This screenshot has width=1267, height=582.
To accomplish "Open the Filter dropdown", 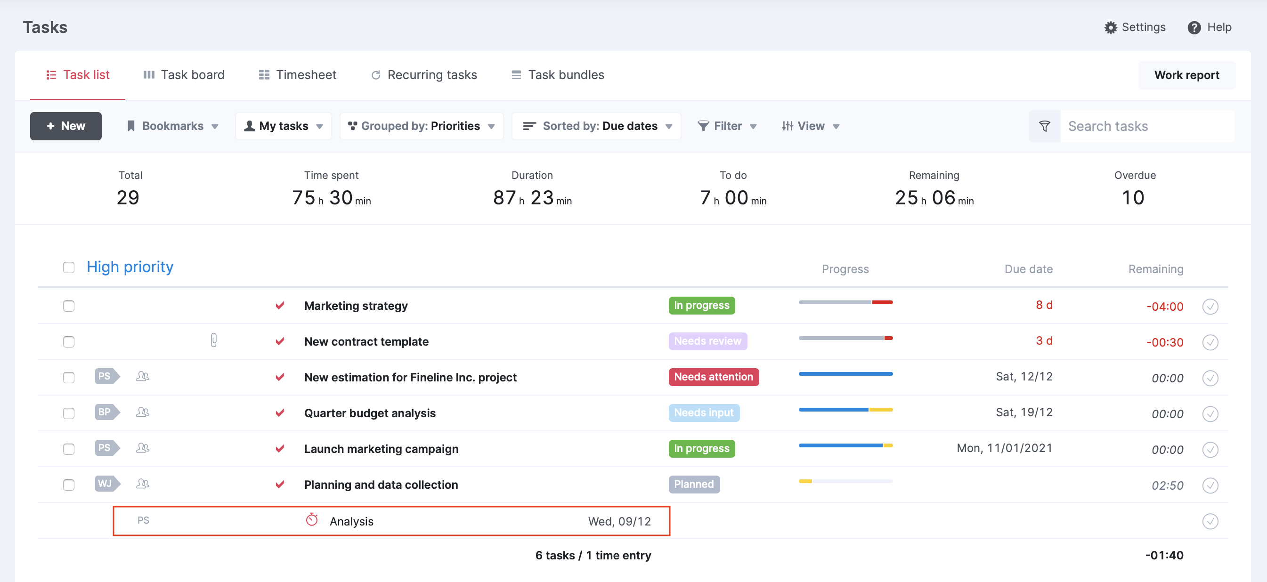I will point(727,126).
